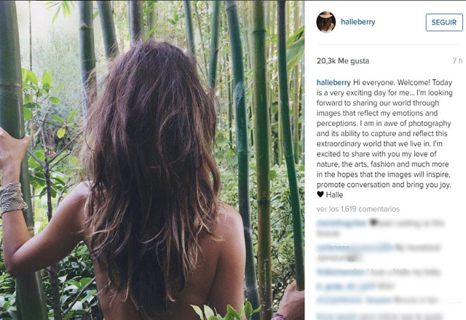466x320 pixels.
Task: Click the first blurred commenter's username
Action: coord(341,223)
